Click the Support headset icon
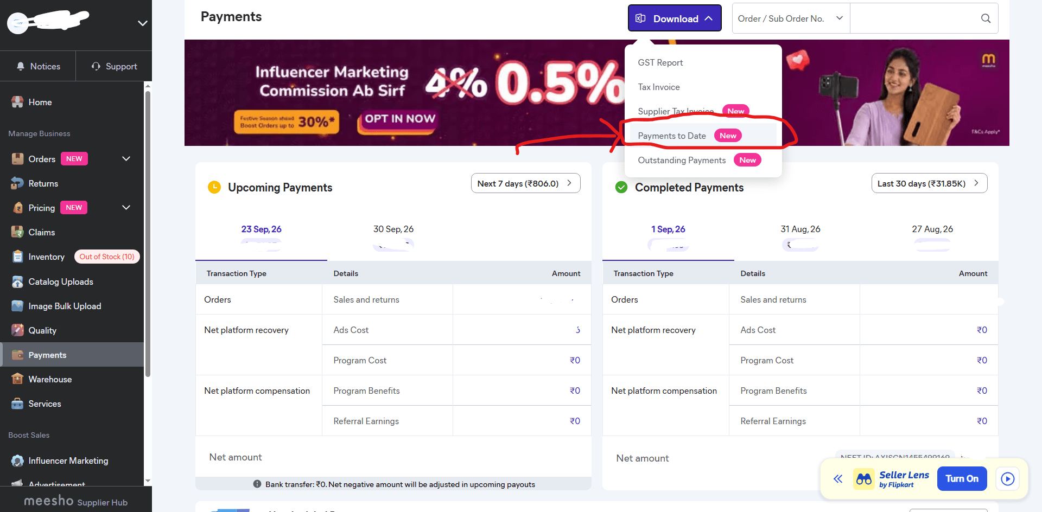Screen dimensions: 1042x512 point(96,66)
